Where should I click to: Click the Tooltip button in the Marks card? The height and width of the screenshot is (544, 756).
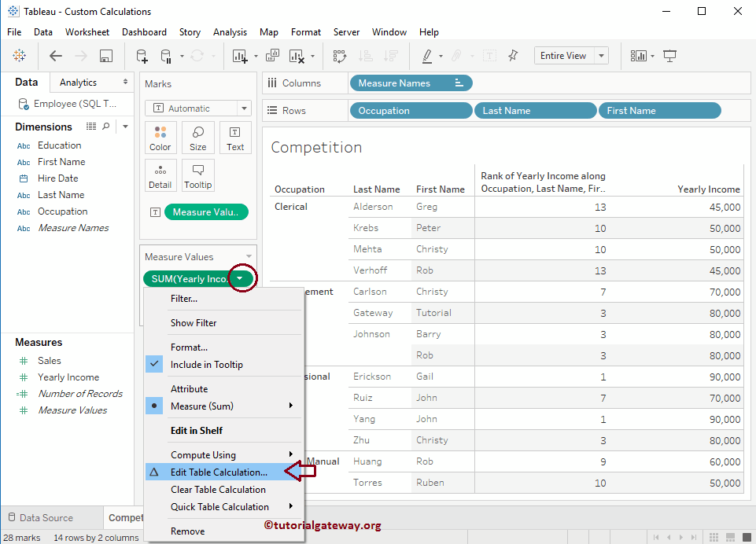tap(197, 175)
